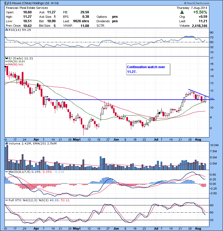Click the 17 price level on right axis
Screen dimensions: 223x231
click(x=212, y=58)
